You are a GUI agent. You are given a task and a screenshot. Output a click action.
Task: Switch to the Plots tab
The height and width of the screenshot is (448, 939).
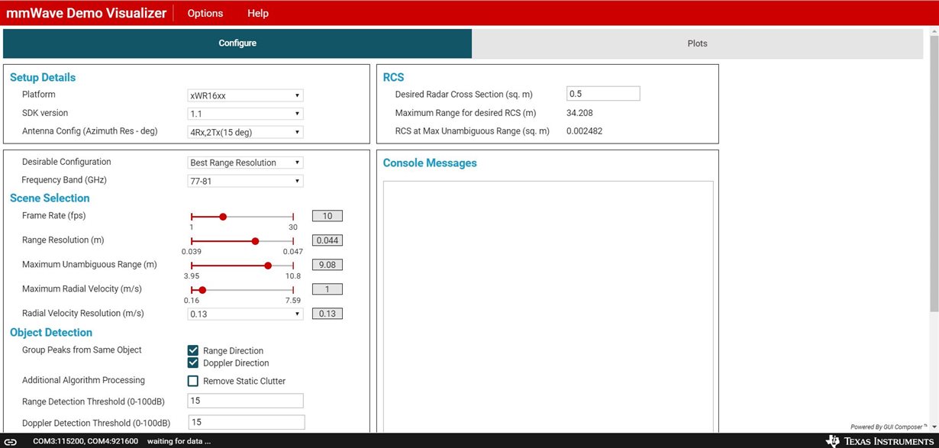pos(697,44)
